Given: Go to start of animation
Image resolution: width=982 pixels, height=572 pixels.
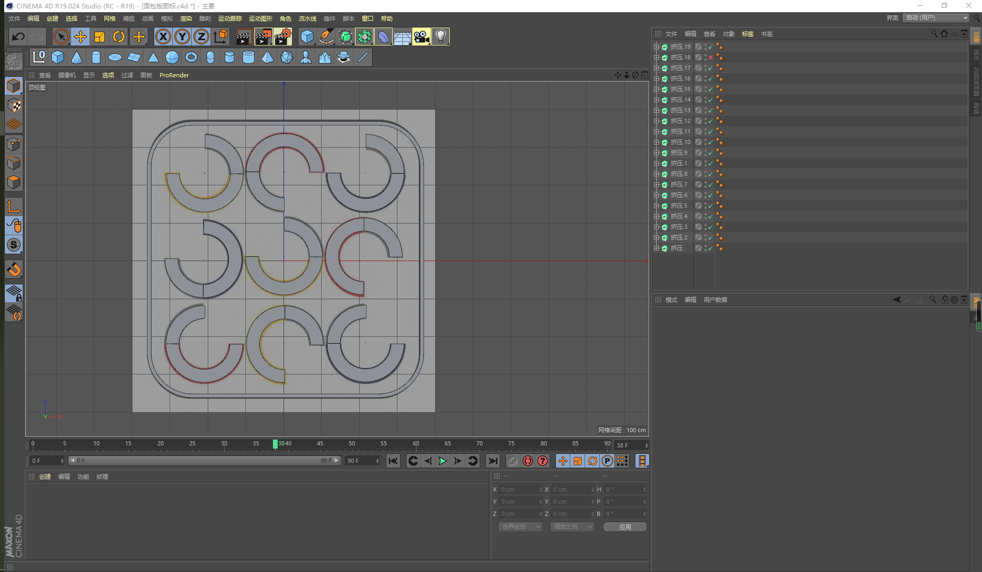Looking at the screenshot, I should pyautogui.click(x=393, y=461).
